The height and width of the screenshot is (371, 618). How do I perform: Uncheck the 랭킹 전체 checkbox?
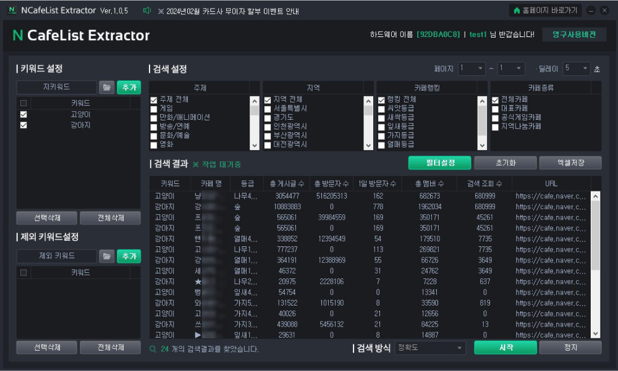coord(381,99)
